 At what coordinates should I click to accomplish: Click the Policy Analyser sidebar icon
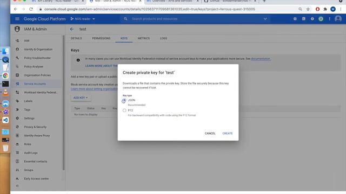[x=17, y=66]
